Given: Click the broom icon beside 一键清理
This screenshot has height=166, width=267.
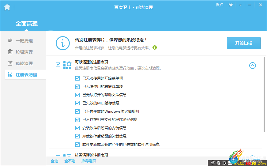Looking at the screenshot, I should pos(10,40).
